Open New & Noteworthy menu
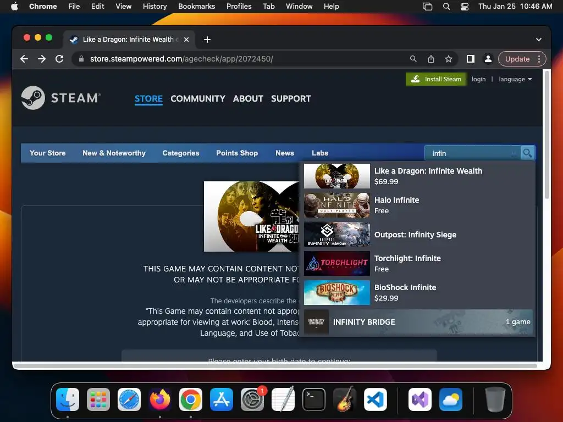The height and width of the screenshot is (422, 563). (114, 153)
